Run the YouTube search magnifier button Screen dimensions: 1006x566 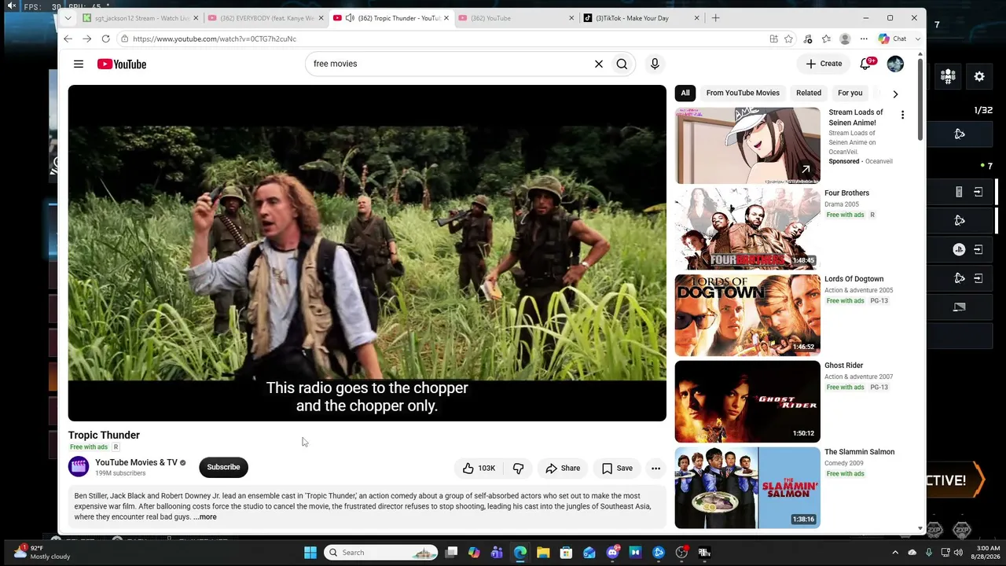(x=622, y=64)
